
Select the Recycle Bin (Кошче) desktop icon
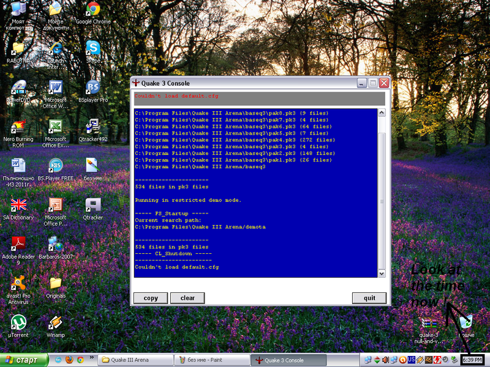coord(466,327)
